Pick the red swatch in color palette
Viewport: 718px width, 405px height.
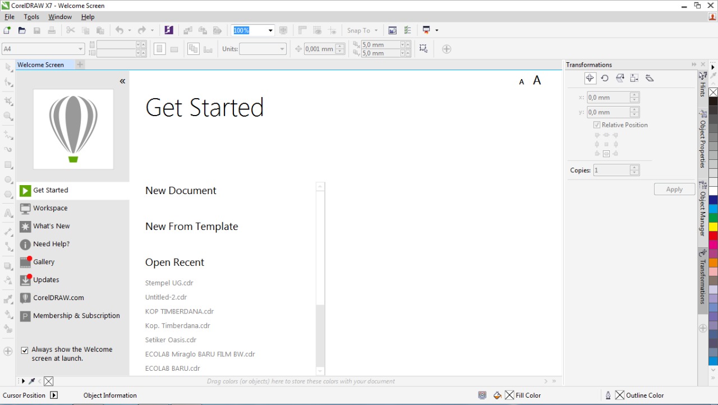[x=713, y=236]
